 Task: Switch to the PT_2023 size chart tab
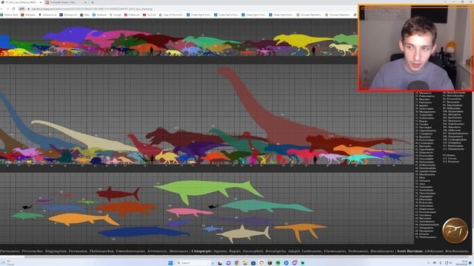(x=21, y=2)
